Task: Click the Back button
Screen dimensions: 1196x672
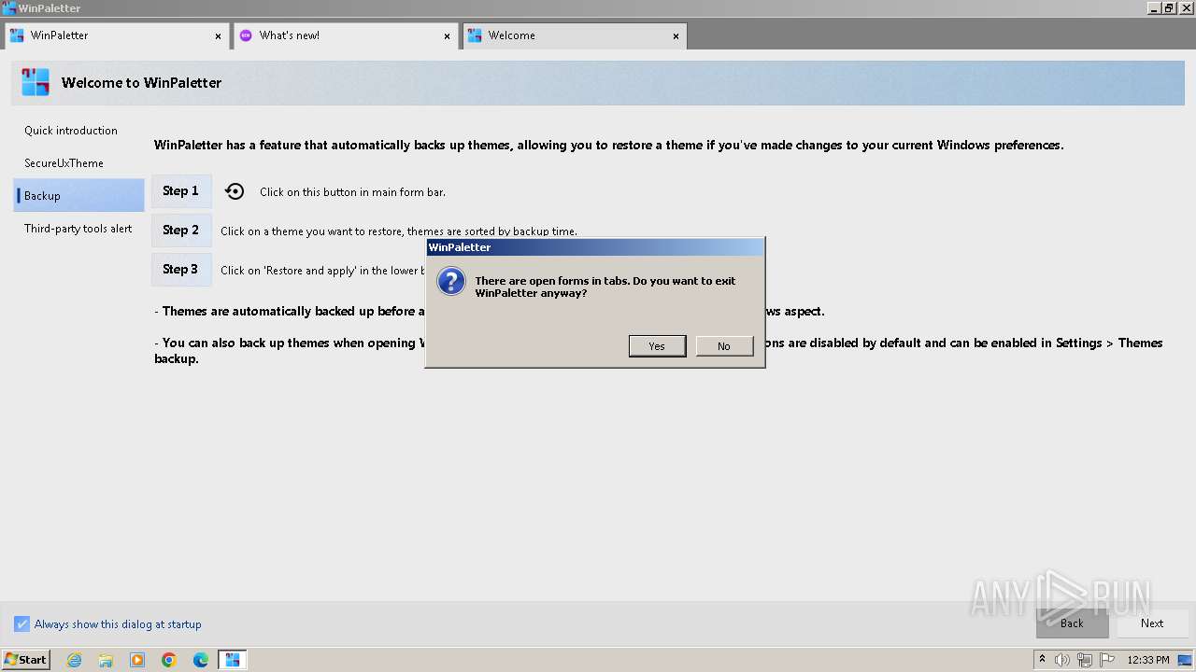Action: point(1072,623)
